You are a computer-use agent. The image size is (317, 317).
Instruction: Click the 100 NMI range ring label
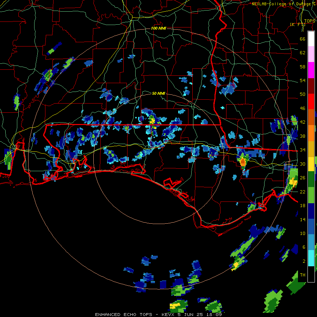[x=158, y=28]
